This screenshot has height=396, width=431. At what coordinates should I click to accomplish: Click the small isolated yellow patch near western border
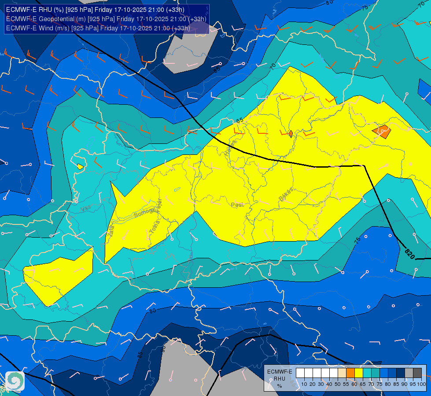(x=81, y=166)
